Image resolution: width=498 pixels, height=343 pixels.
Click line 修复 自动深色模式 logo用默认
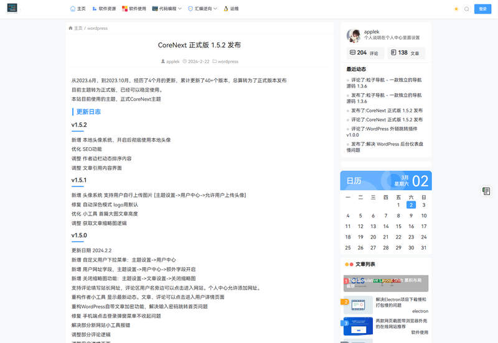105,205
